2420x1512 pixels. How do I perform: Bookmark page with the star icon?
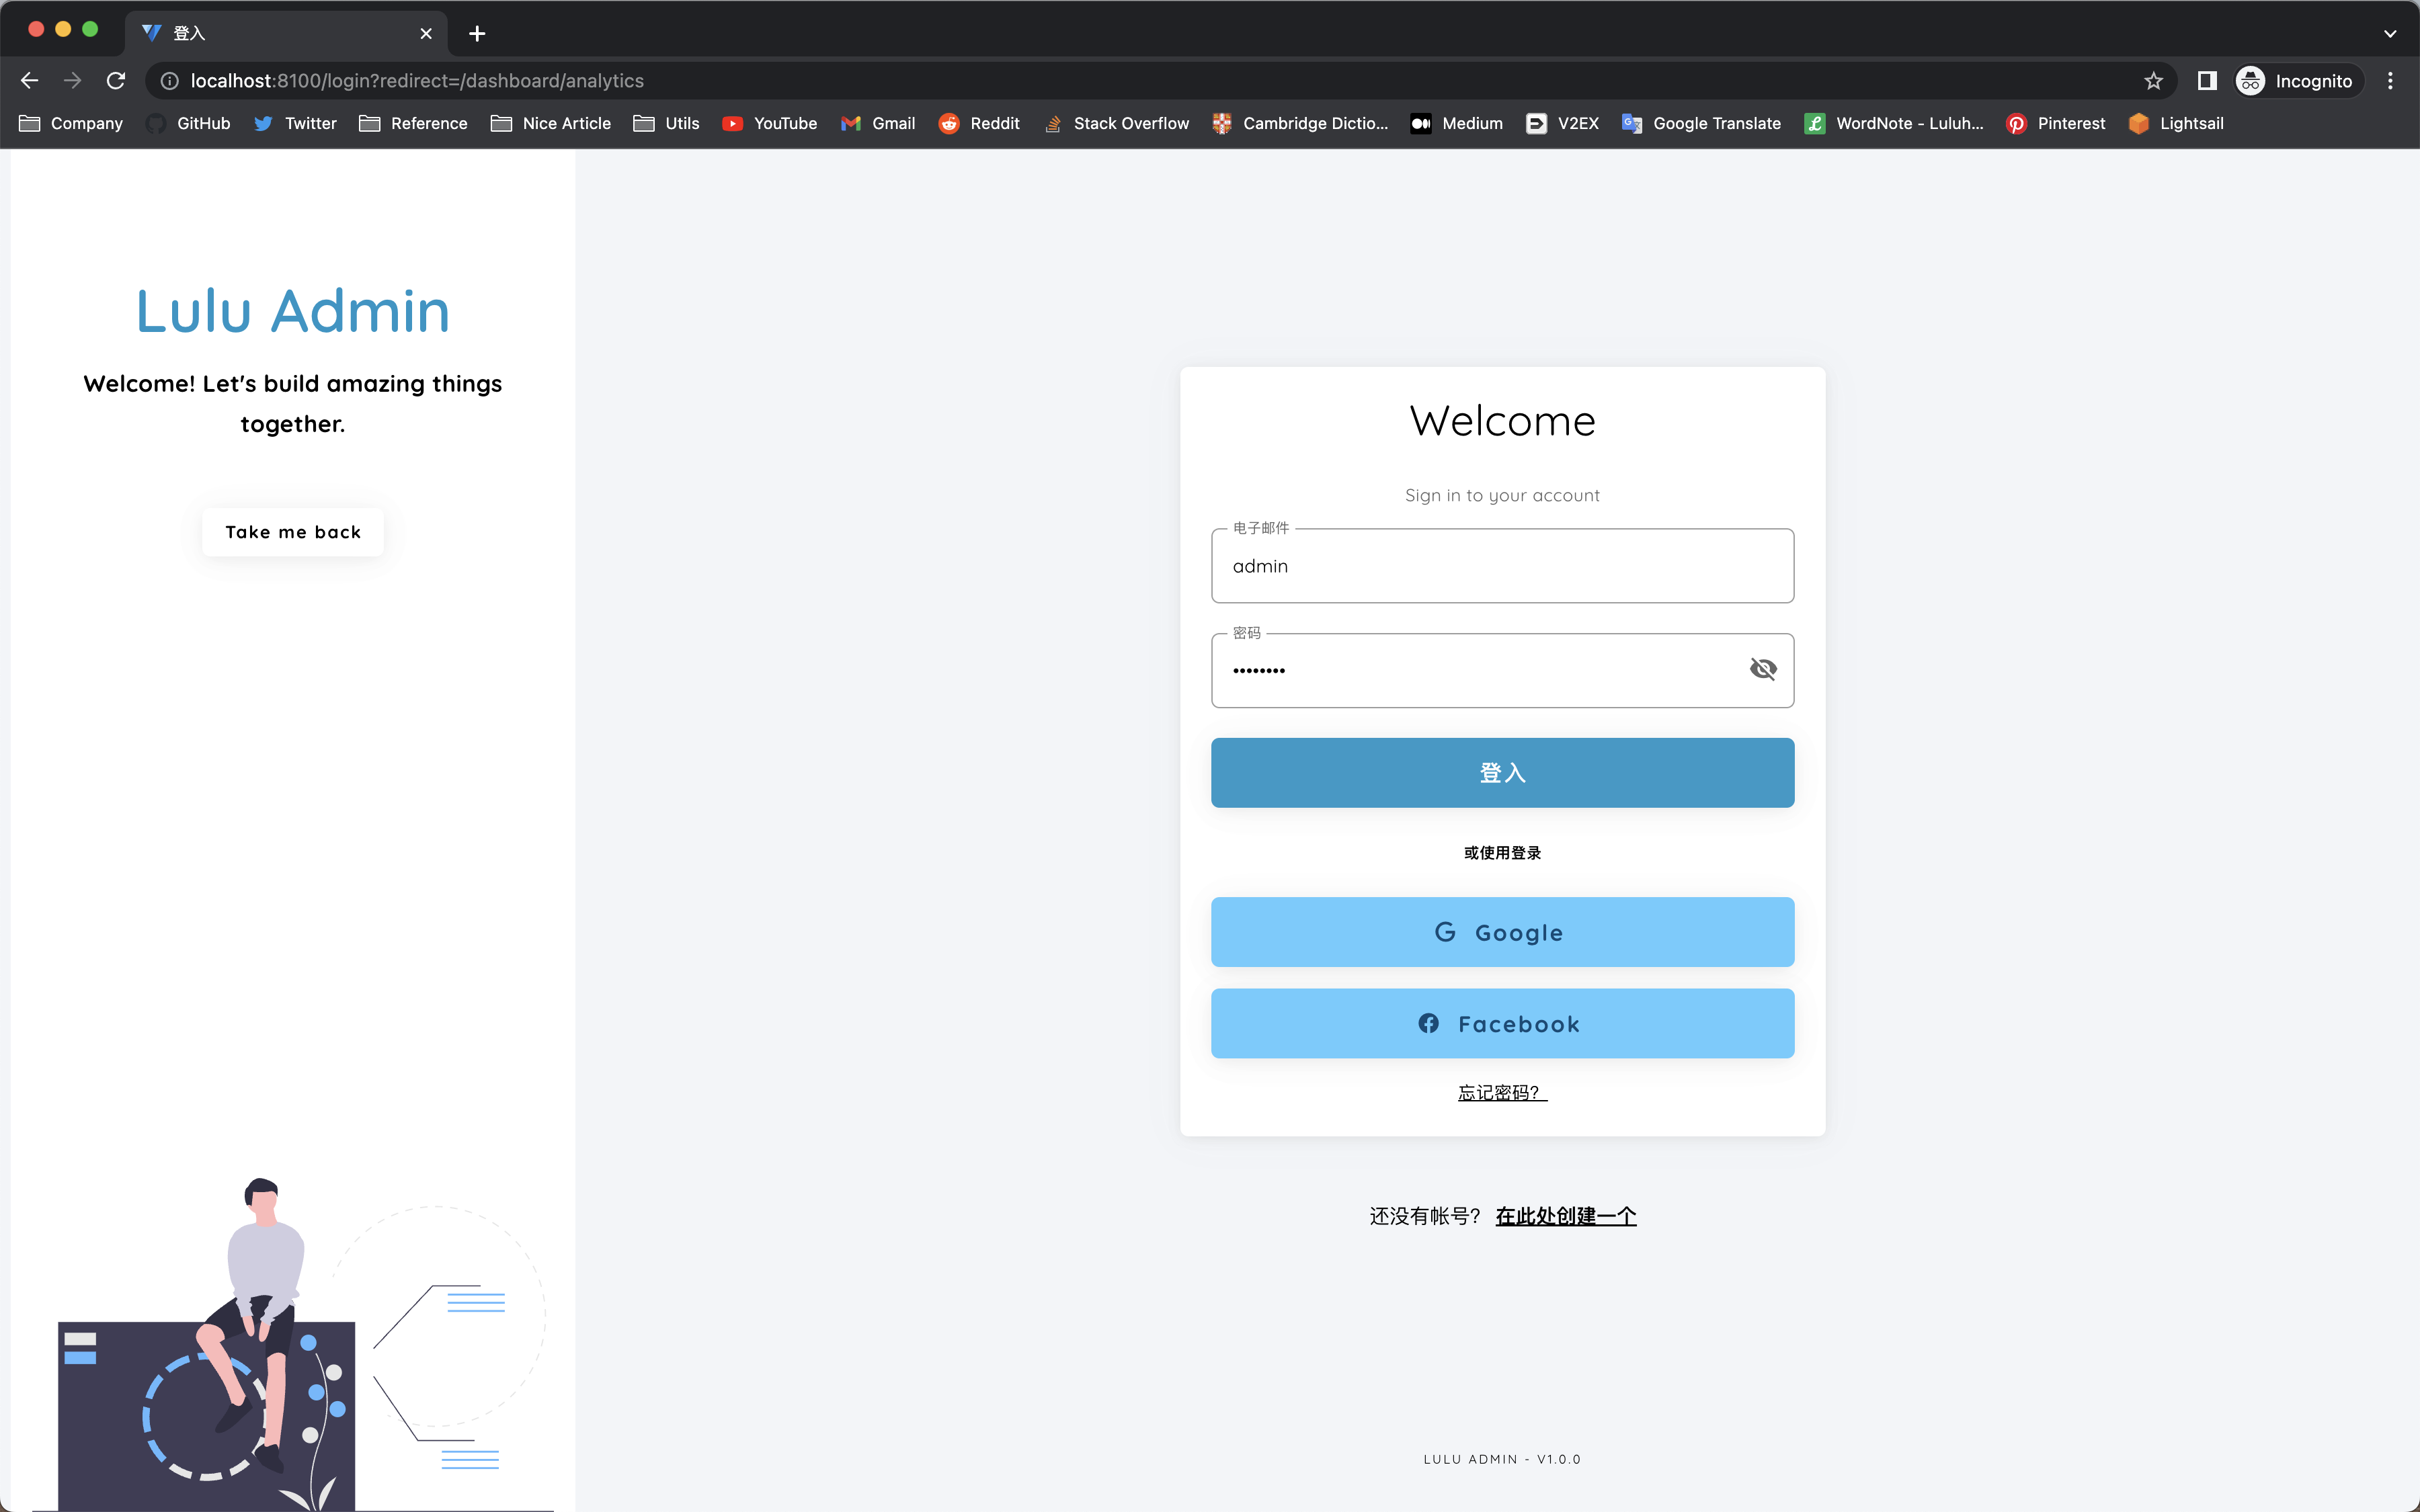point(2153,81)
